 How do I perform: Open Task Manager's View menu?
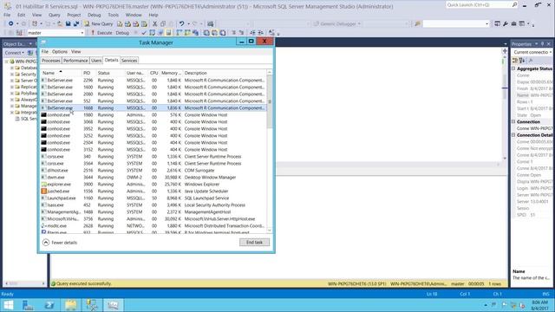[75, 52]
